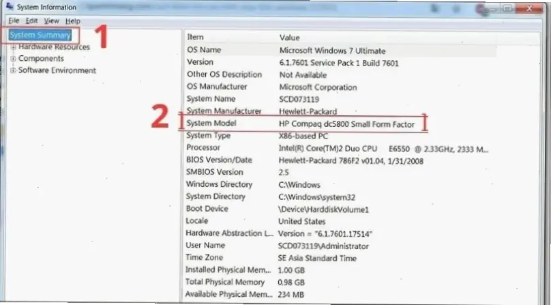The image size is (551, 305).
Task: Click Hewlett-Packard 786F2 v01.04 BIOS value
Action: (x=351, y=161)
